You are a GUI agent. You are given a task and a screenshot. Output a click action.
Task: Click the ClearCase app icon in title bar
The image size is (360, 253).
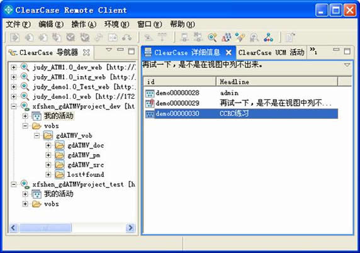click(9, 10)
